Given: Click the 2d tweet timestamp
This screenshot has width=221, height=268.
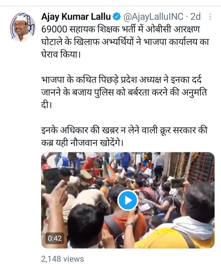Looking at the screenshot, I should click(x=196, y=17).
